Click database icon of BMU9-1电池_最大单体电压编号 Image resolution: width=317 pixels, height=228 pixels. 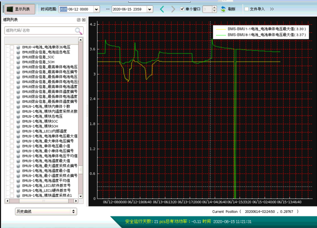[18, 141]
